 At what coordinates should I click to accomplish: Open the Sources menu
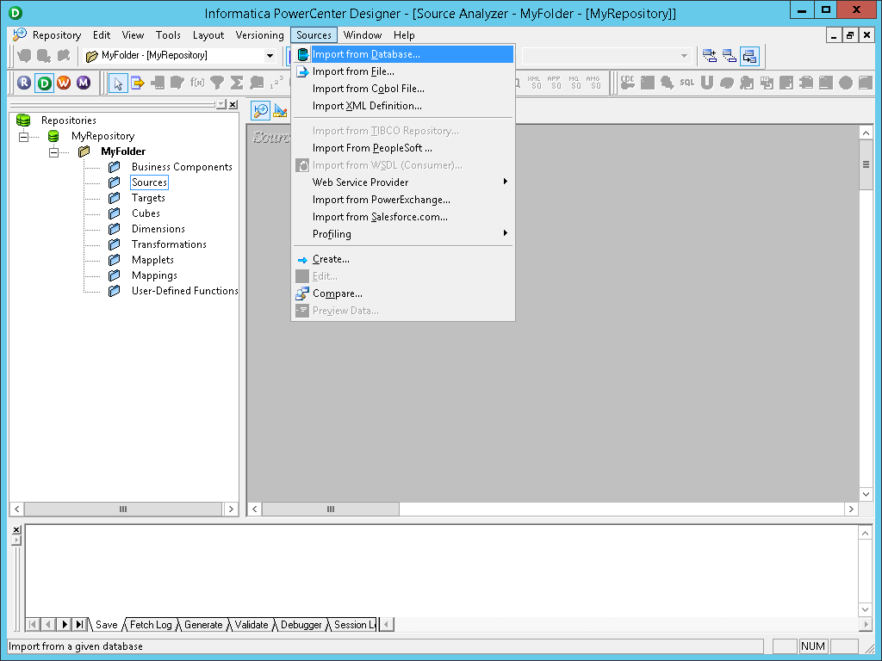314,35
